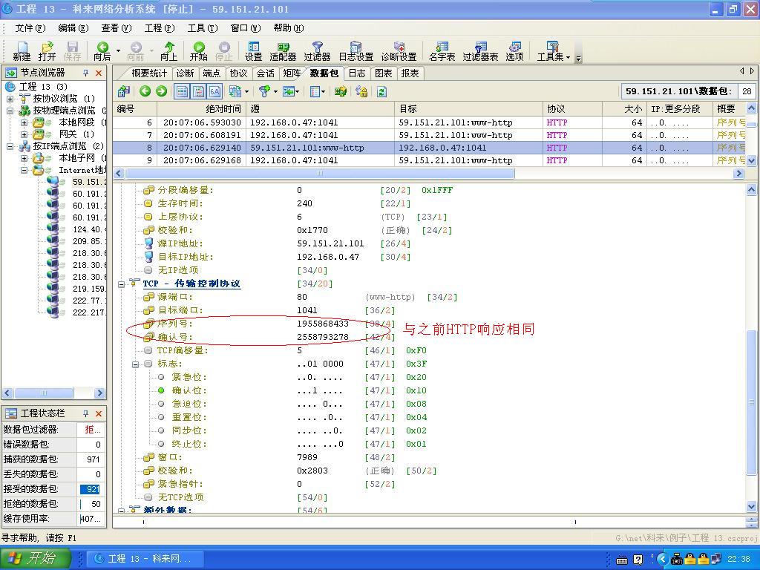Toggle the 同步位 SYN flag indicator
Image resolution: width=760 pixels, height=570 pixels.
(161, 430)
